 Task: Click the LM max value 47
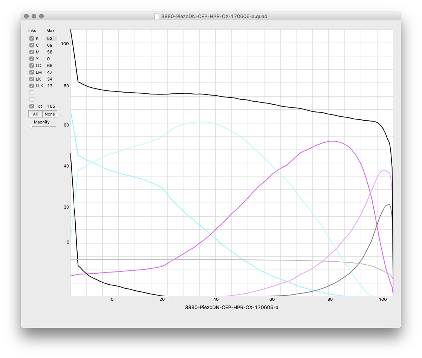[x=50, y=72]
